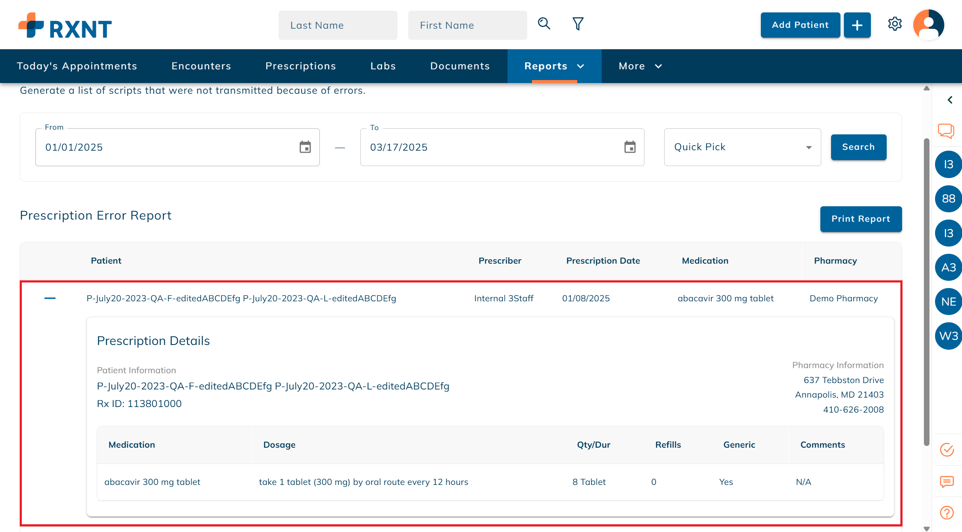
Task: Open the From date calendar picker
Action: [305, 147]
